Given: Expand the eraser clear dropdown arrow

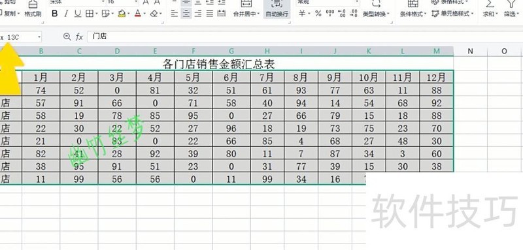Looking at the screenshot, I should click(161, 14).
